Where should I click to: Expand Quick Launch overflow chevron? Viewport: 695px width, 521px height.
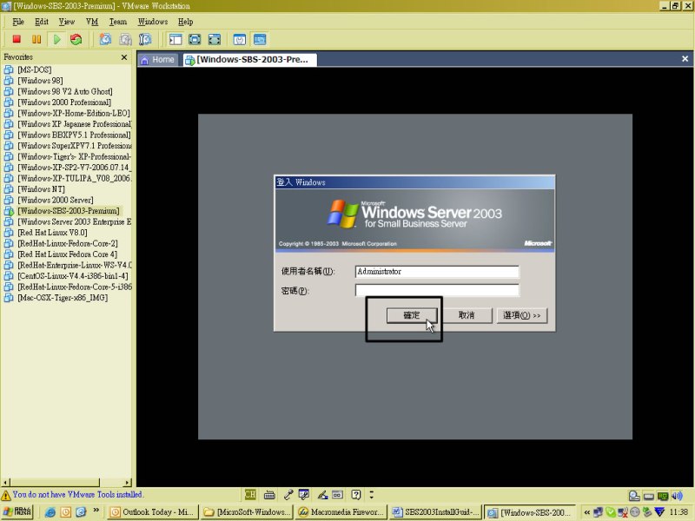tap(96, 511)
